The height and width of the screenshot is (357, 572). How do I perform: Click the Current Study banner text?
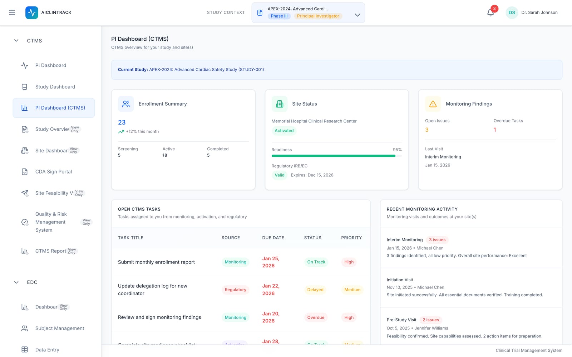[191, 70]
